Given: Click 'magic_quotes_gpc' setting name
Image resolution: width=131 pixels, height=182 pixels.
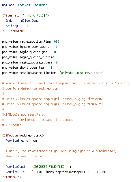Looking at the screenshot, I should coord(33,52).
